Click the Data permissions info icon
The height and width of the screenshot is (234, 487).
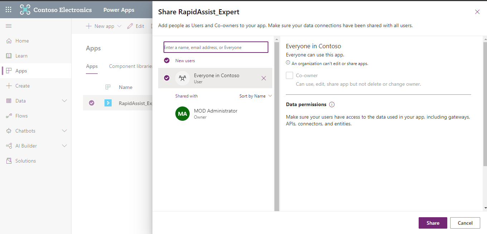pos(332,105)
